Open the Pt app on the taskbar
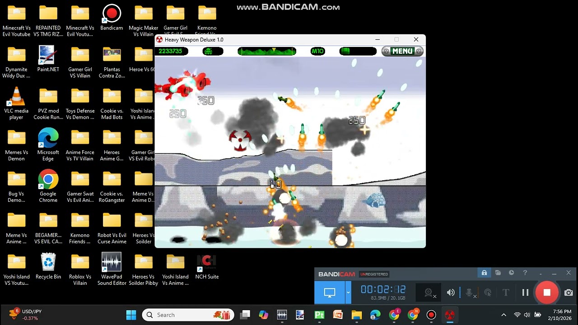 pyautogui.click(x=319, y=315)
